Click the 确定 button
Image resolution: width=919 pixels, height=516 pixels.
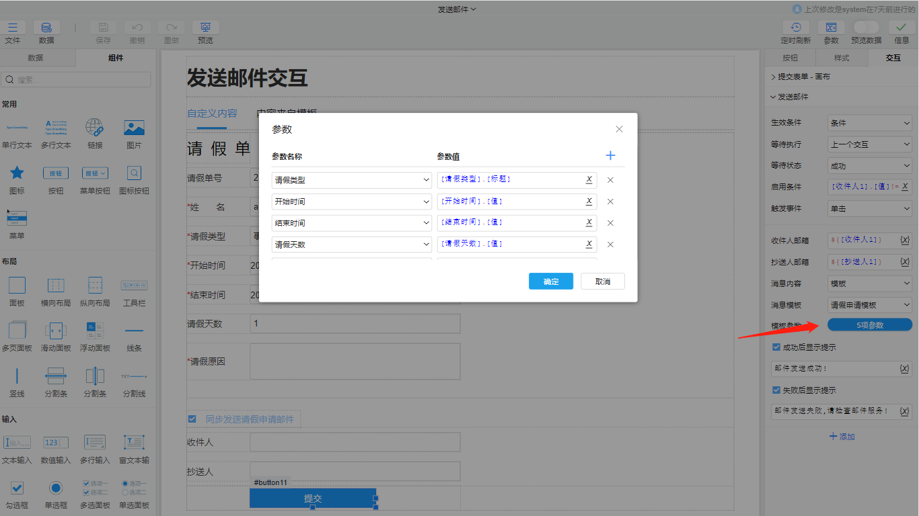click(x=551, y=282)
